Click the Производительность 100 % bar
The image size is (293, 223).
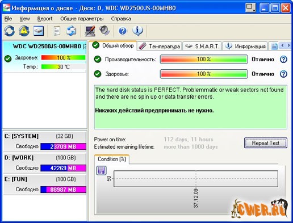click(x=204, y=60)
